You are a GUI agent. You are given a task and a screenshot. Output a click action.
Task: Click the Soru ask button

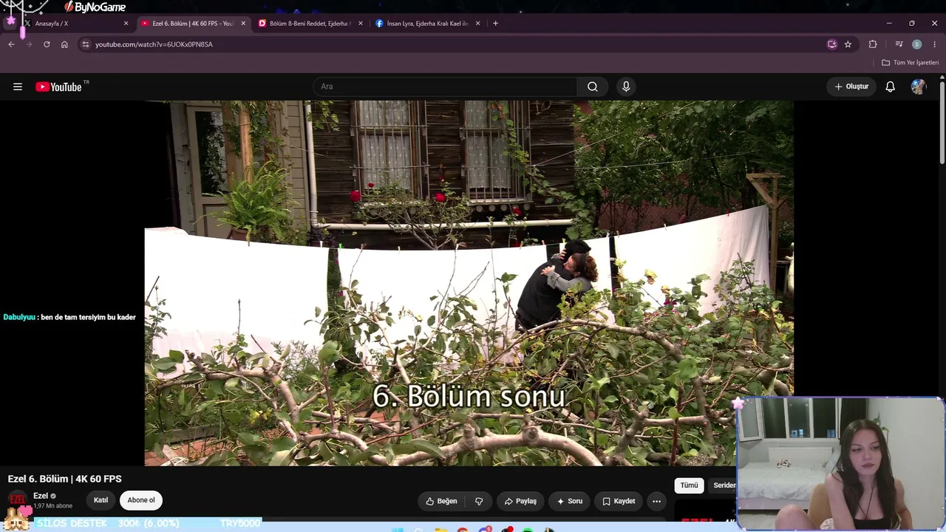(x=570, y=501)
